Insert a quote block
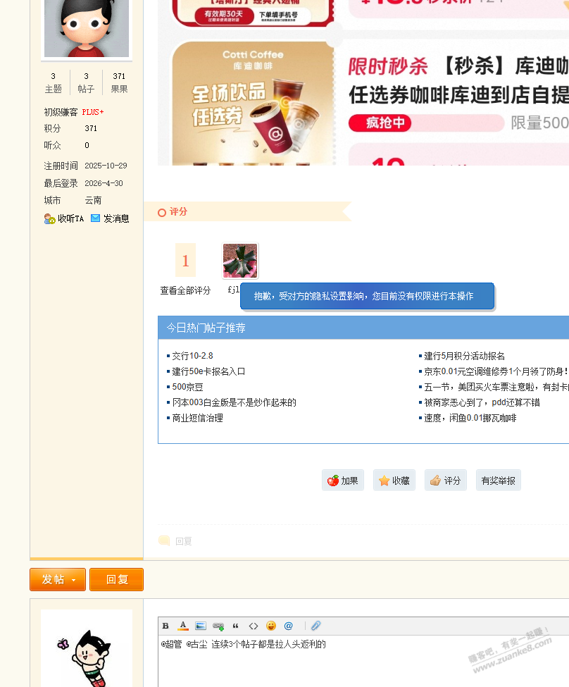 click(236, 626)
